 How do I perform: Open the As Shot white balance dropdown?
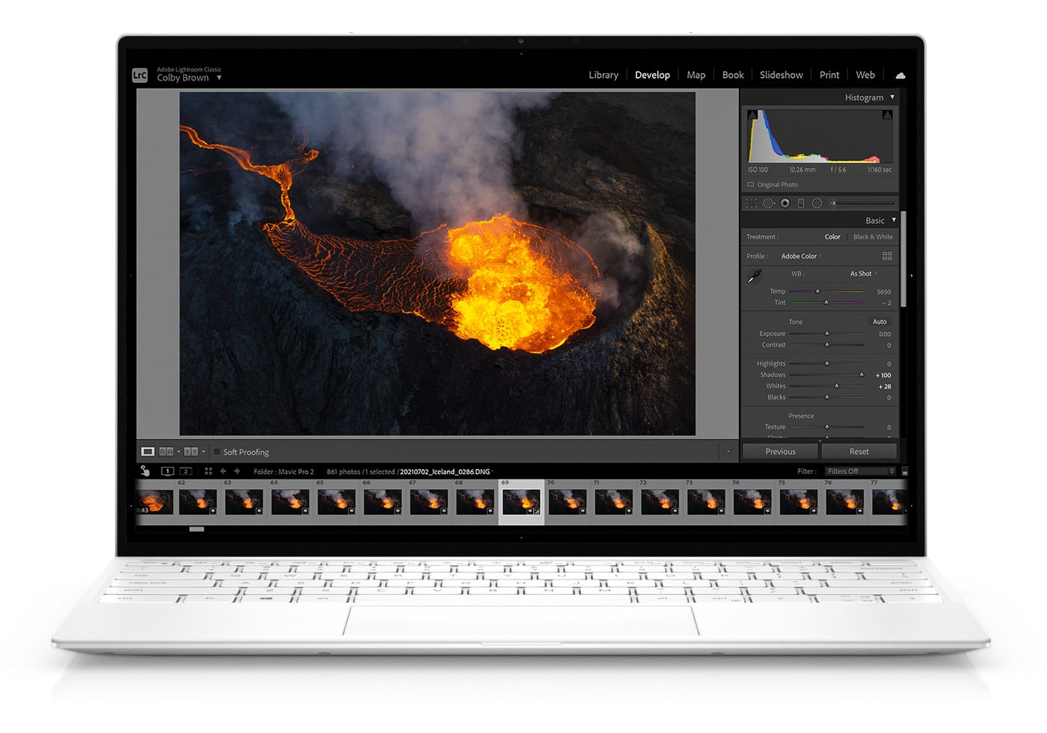tap(864, 274)
